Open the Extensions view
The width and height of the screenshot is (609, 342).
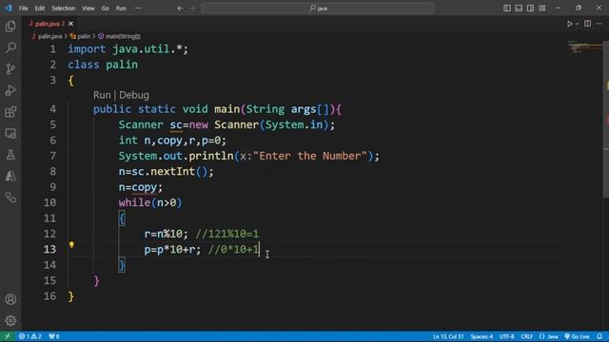coord(10,112)
